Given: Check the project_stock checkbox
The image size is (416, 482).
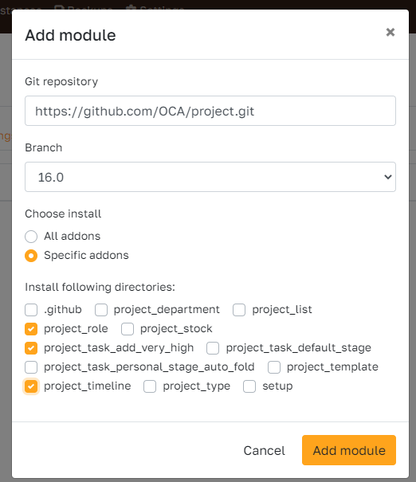Looking at the screenshot, I should click(x=128, y=329).
